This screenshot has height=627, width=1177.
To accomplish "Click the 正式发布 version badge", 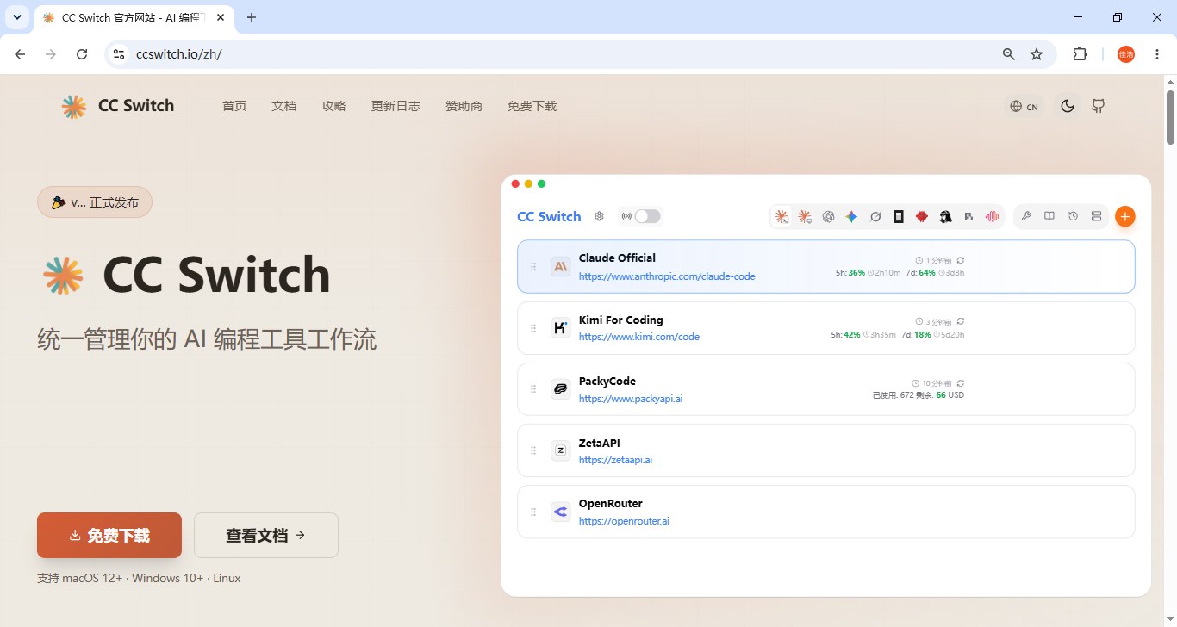I will [x=95, y=202].
